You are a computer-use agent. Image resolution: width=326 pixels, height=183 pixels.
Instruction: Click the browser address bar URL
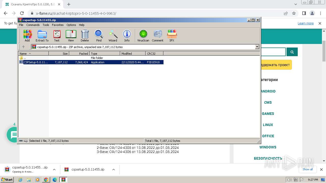(x=76, y=13)
